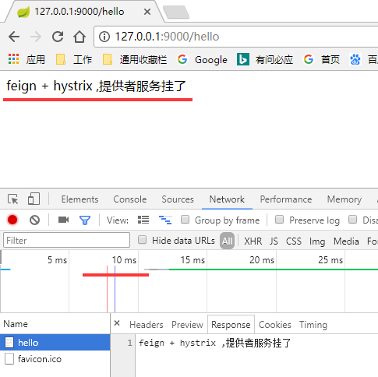Open the Cookies tab of request details
This screenshot has width=378, height=377.
coord(275,325)
